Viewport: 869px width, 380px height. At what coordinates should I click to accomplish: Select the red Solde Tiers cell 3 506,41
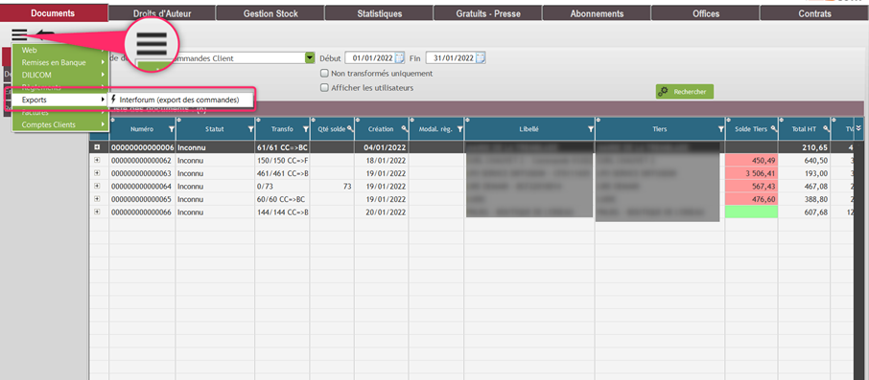[751, 173]
